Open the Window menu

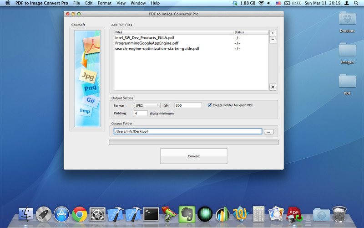pos(138,3)
